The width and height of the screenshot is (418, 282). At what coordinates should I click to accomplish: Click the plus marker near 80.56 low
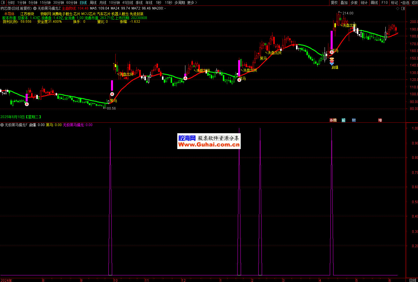coord(112,94)
